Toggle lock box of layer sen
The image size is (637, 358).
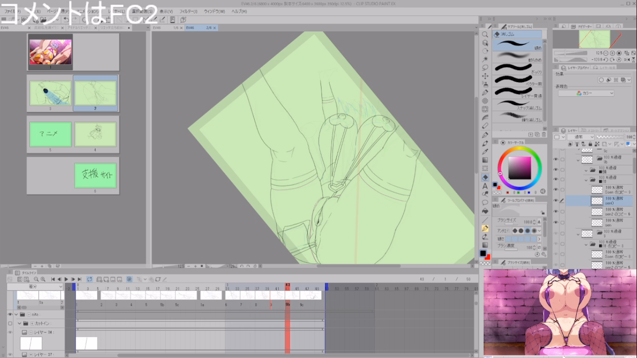click(x=562, y=222)
